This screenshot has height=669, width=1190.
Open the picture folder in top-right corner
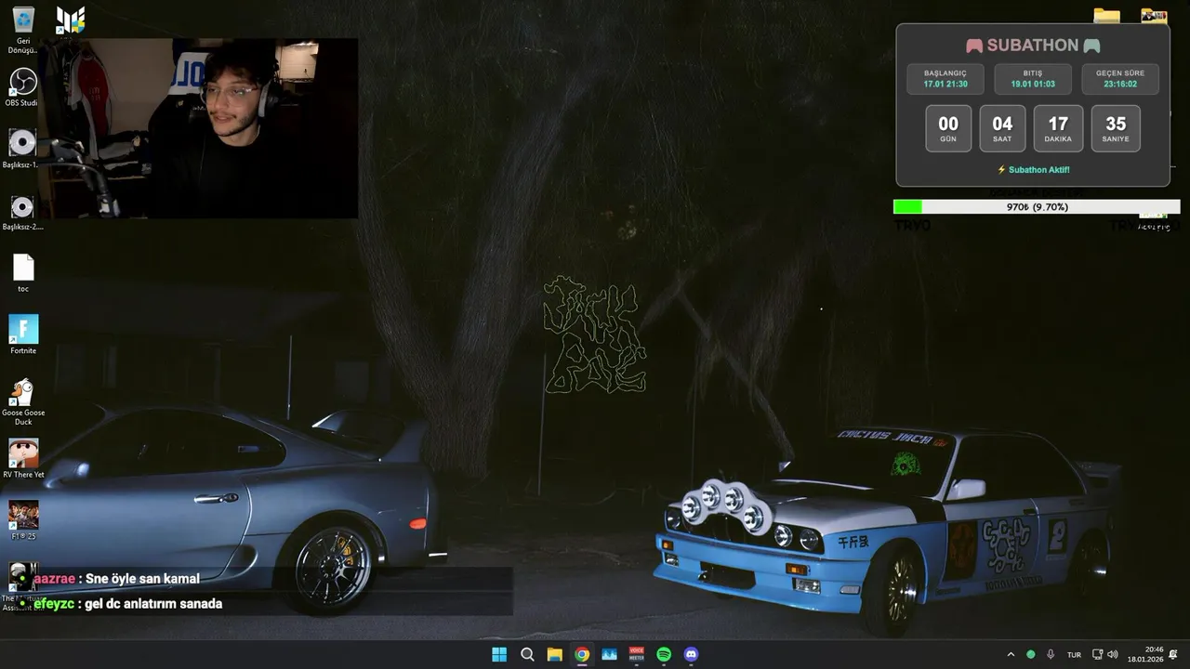(1154, 16)
